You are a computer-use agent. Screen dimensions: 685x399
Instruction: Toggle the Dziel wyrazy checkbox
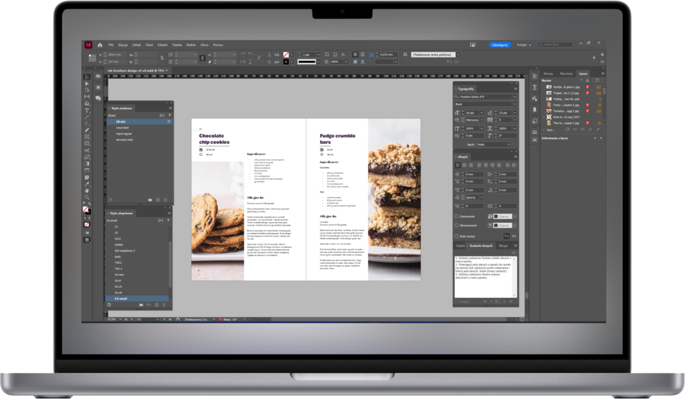[x=456, y=236]
